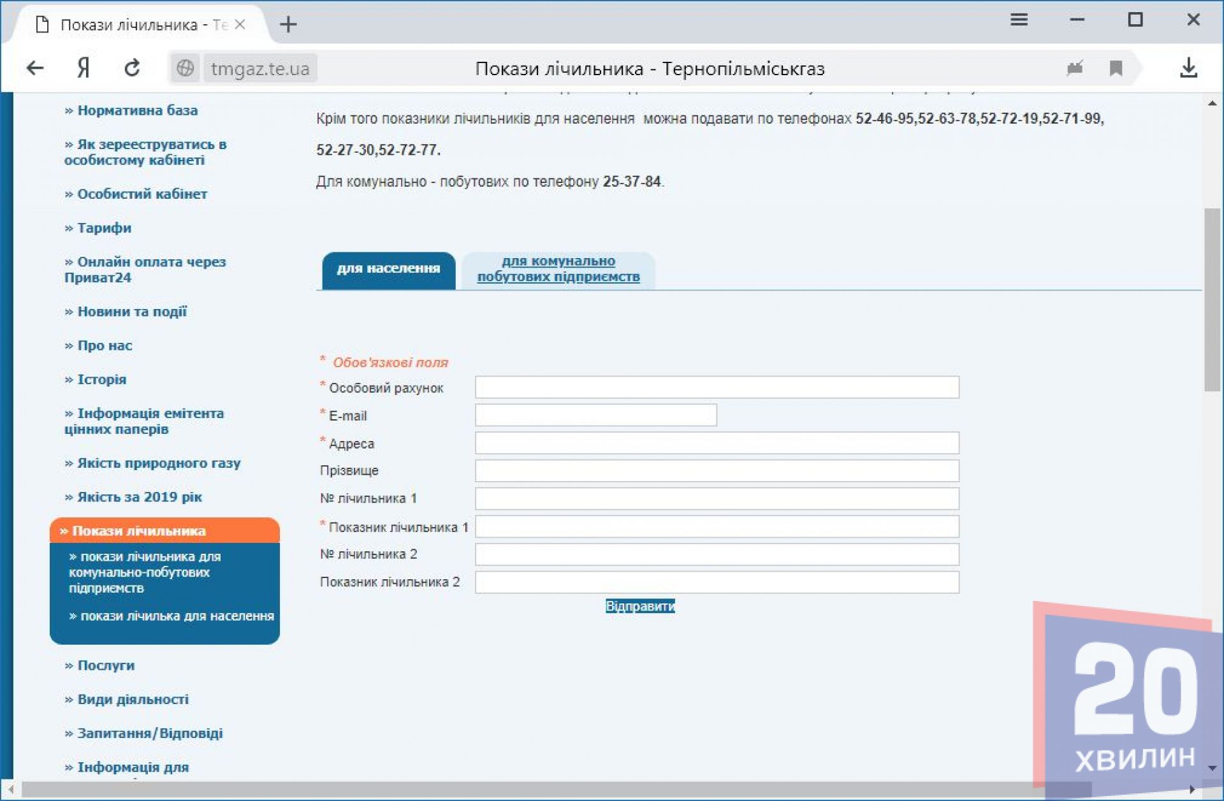Focus the E-mail input field
The image size is (1224, 801).
click(595, 415)
